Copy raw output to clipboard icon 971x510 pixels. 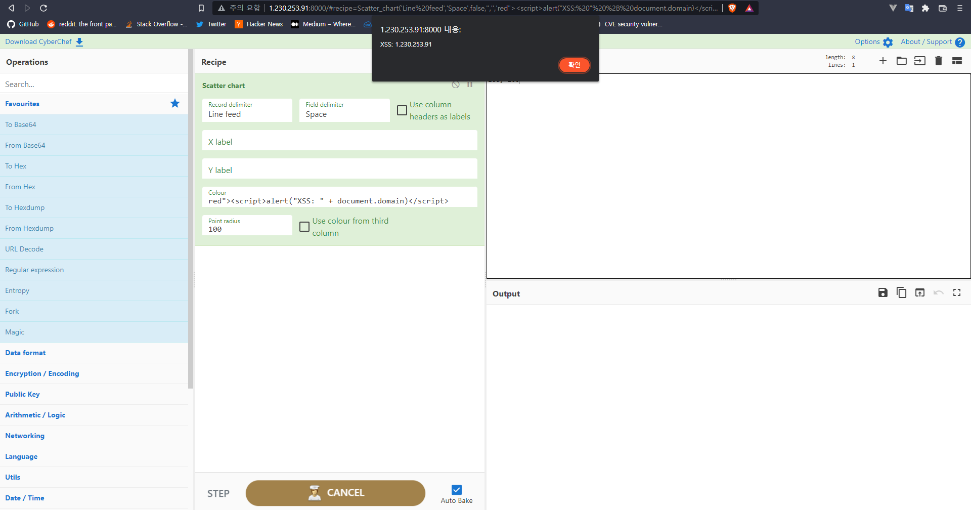click(901, 292)
